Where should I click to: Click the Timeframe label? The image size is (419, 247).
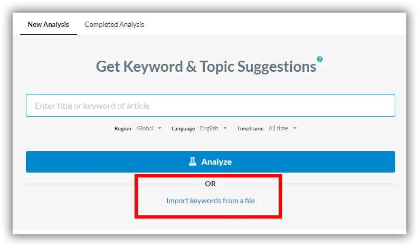250,129
